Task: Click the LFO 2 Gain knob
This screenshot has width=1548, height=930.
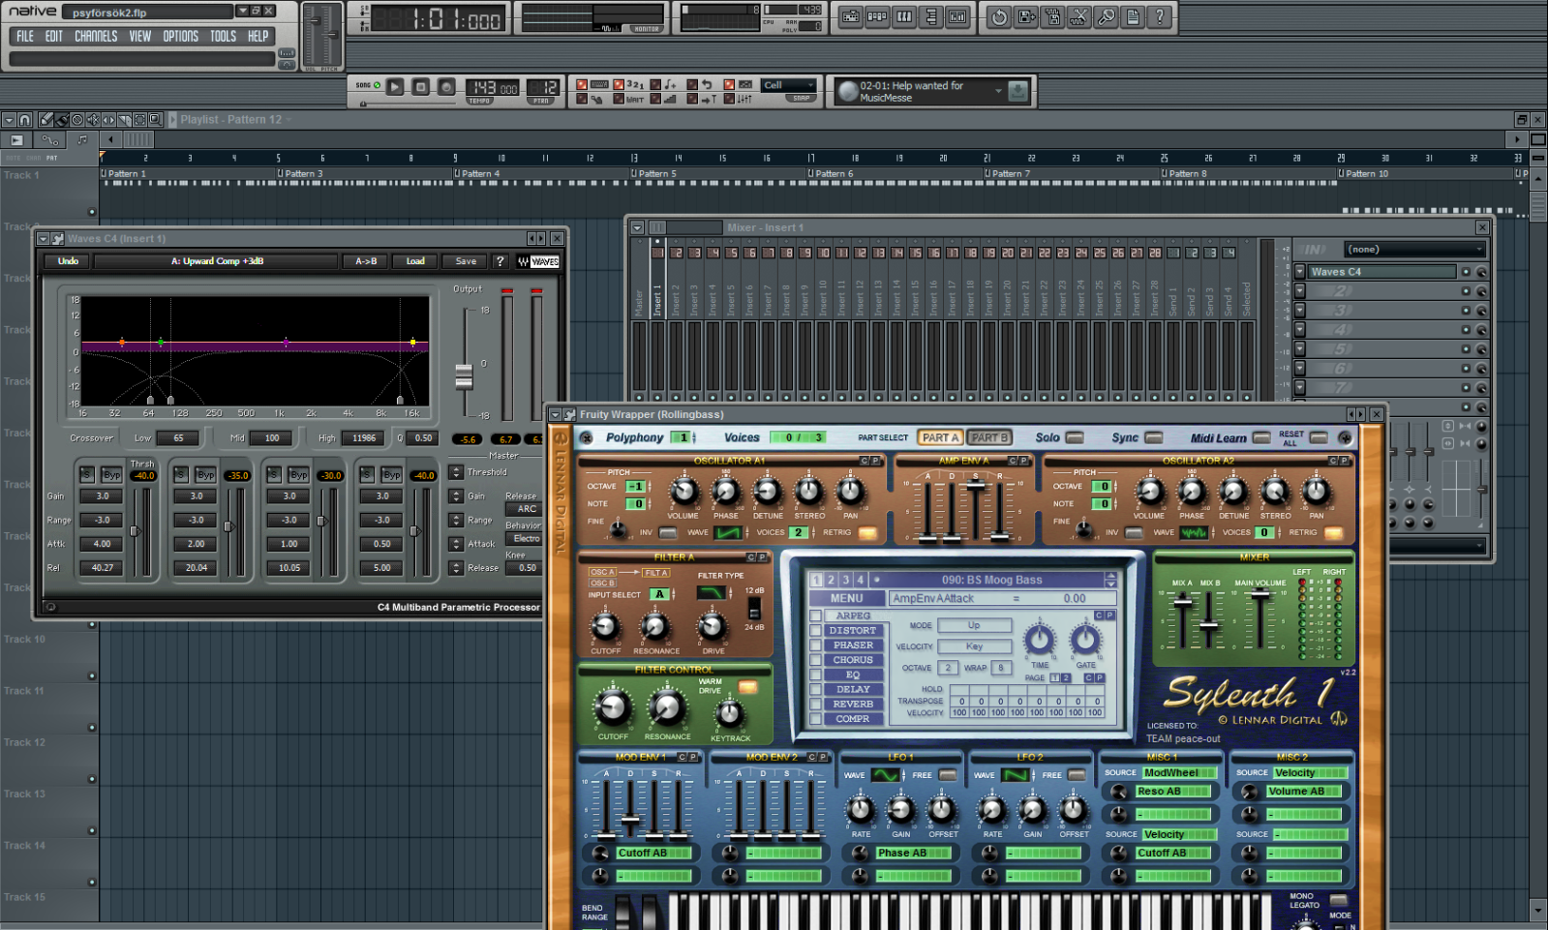Action: click(1033, 809)
